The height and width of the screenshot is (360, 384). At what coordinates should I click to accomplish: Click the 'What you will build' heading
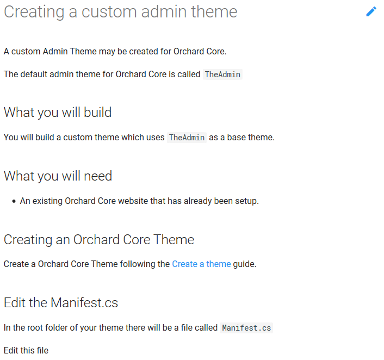tap(58, 113)
